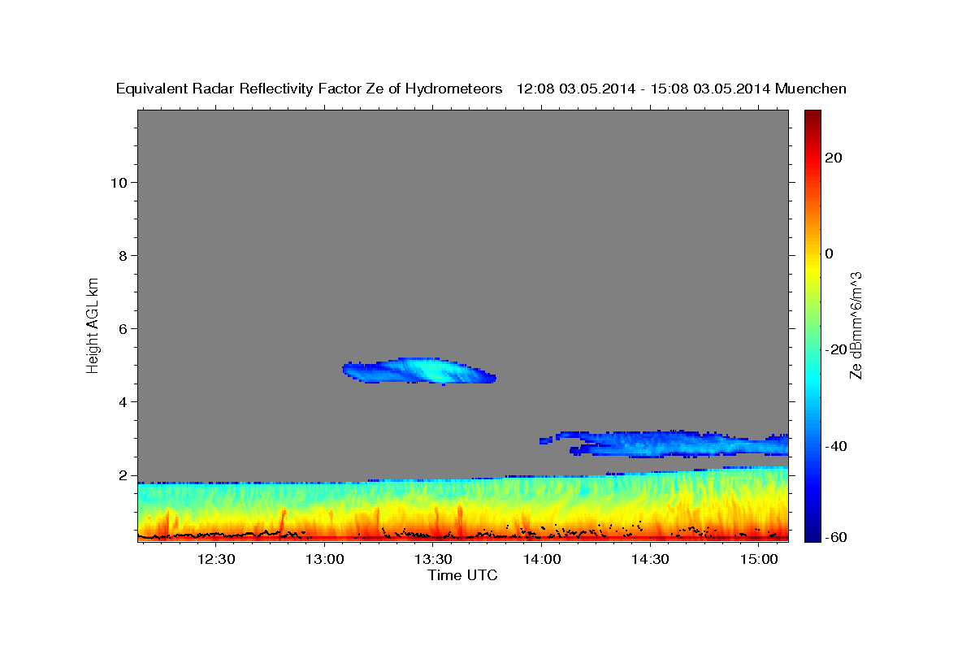Click the '15:00' time tick label
This screenshot has height=650, width=975.
[x=759, y=559]
